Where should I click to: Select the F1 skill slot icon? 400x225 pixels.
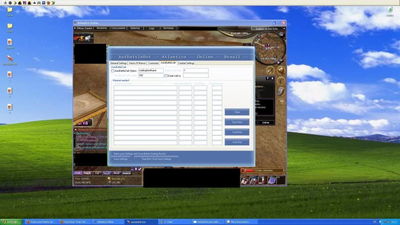[x=245, y=180]
